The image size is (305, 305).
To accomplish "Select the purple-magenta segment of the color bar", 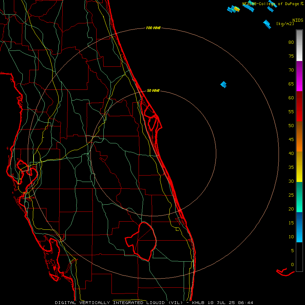I will (x=299, y=76).
